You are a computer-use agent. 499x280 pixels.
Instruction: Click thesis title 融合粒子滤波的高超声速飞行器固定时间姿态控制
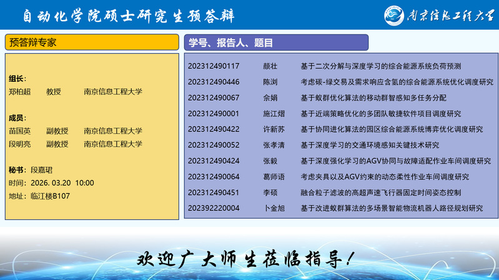point(380,192)
